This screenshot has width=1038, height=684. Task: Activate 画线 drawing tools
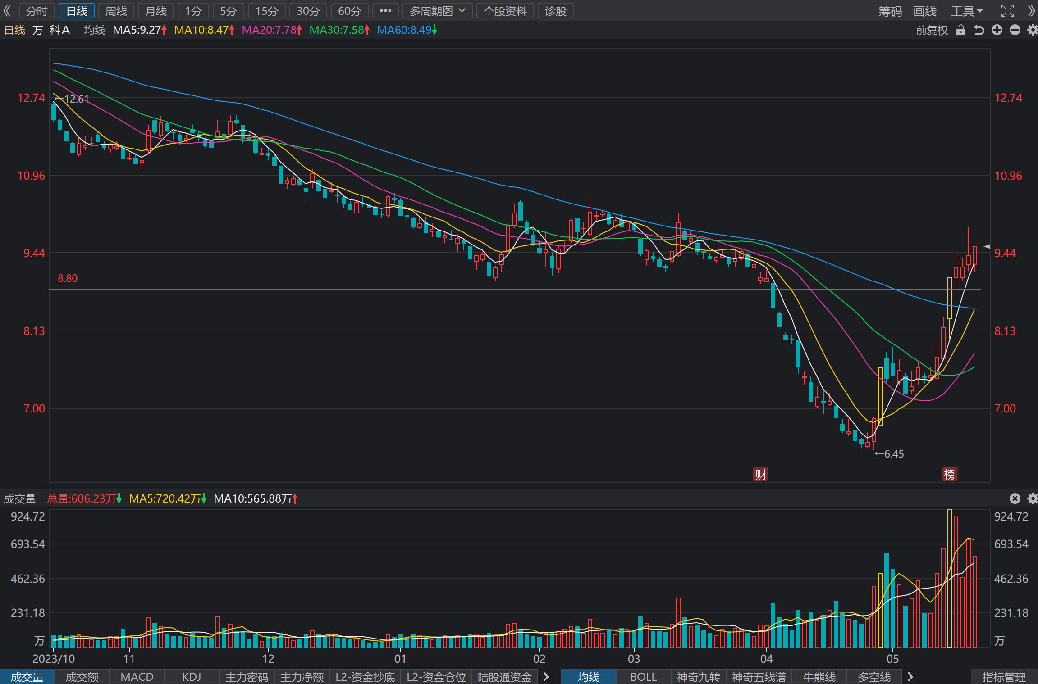tap(925, 11)
